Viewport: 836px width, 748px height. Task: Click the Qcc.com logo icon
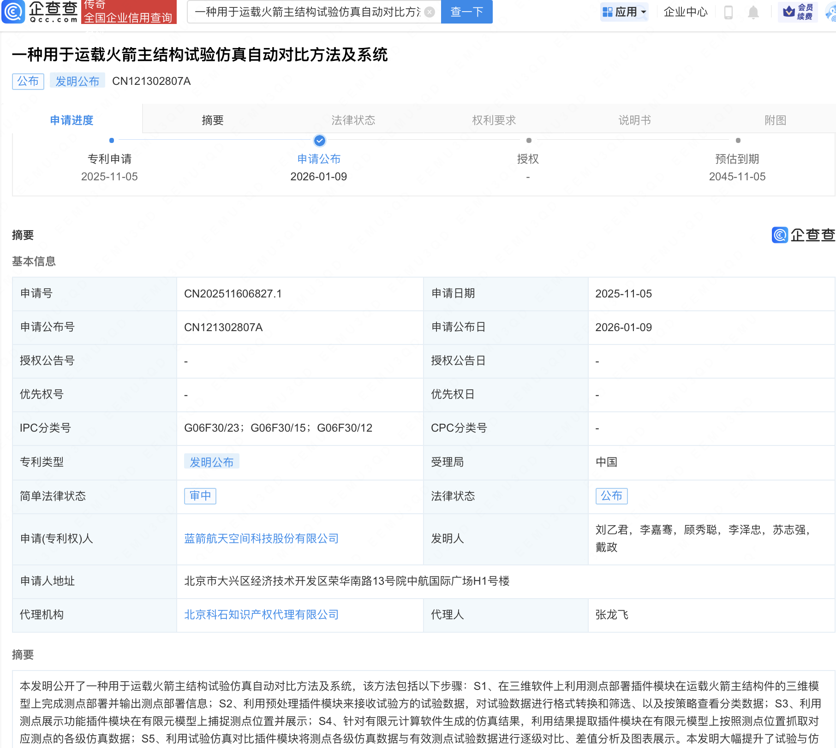[13, 12]
